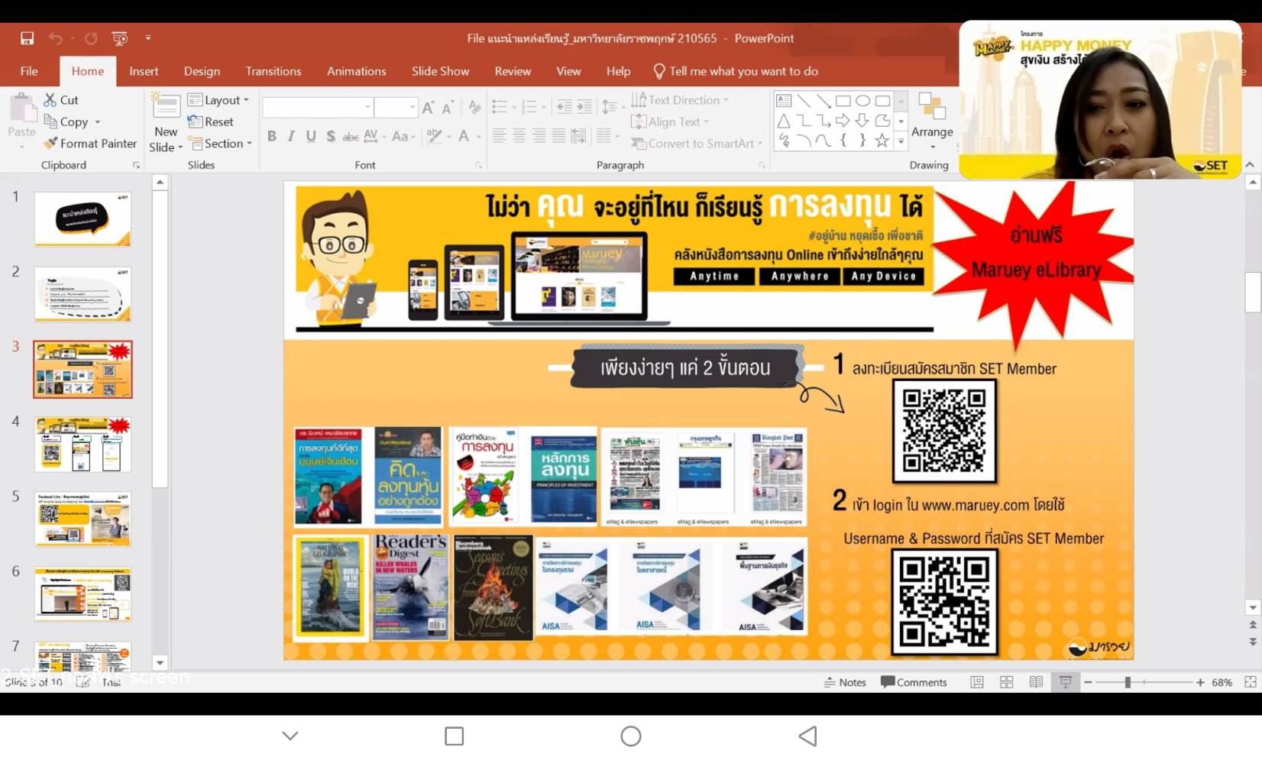Open the Copy options arrow
Screen dimensions: 1262x757
[98, 122]
